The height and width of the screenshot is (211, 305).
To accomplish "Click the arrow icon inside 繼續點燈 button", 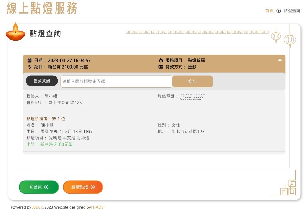I will click(93, 187).
